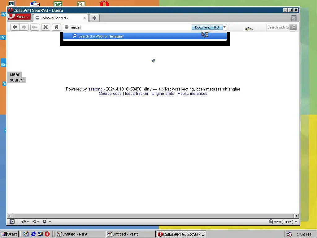This screenshot has width=317, height=238.
Task: Select the CollabVM SearXNG tab
Action: [61, 18]
